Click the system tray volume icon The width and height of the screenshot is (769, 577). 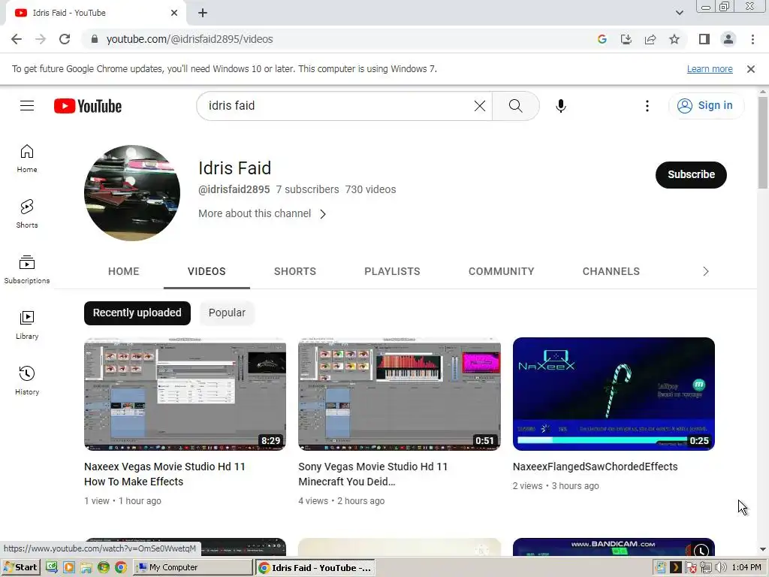[x=720, y=568]
